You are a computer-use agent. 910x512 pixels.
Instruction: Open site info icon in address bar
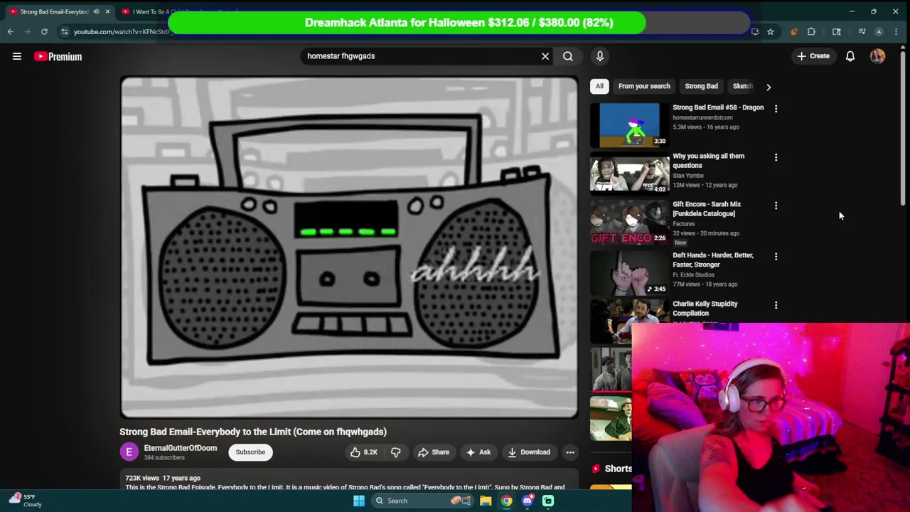click(64, 31)
